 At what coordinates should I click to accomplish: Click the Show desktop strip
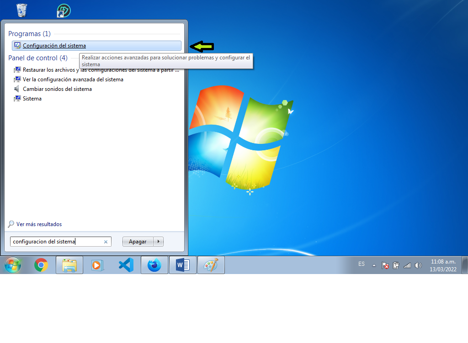[465, 265]
